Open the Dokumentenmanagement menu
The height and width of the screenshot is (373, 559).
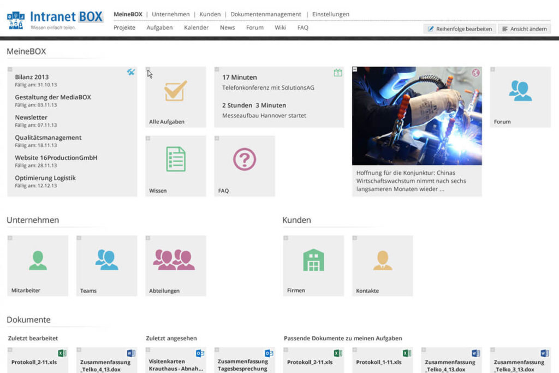pyautogui.click(x=265, y=14)
